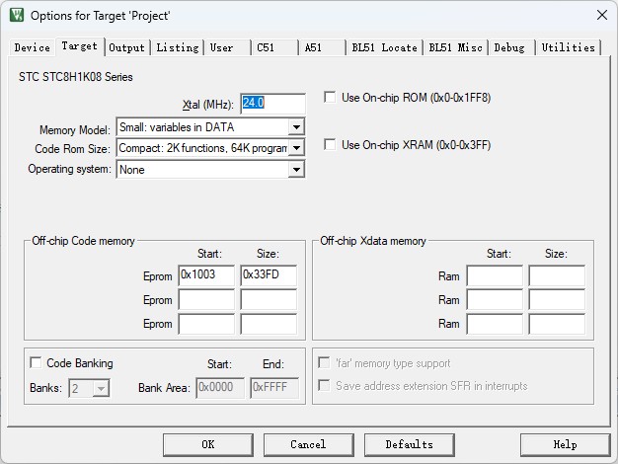This screenshot has height=464, width=618.
Task: Enable Use On-chip ROM checkbox
Action: pyautogui.click(x=330, y=98)
